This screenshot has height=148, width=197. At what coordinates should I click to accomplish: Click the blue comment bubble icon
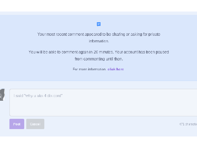(98, 24)
